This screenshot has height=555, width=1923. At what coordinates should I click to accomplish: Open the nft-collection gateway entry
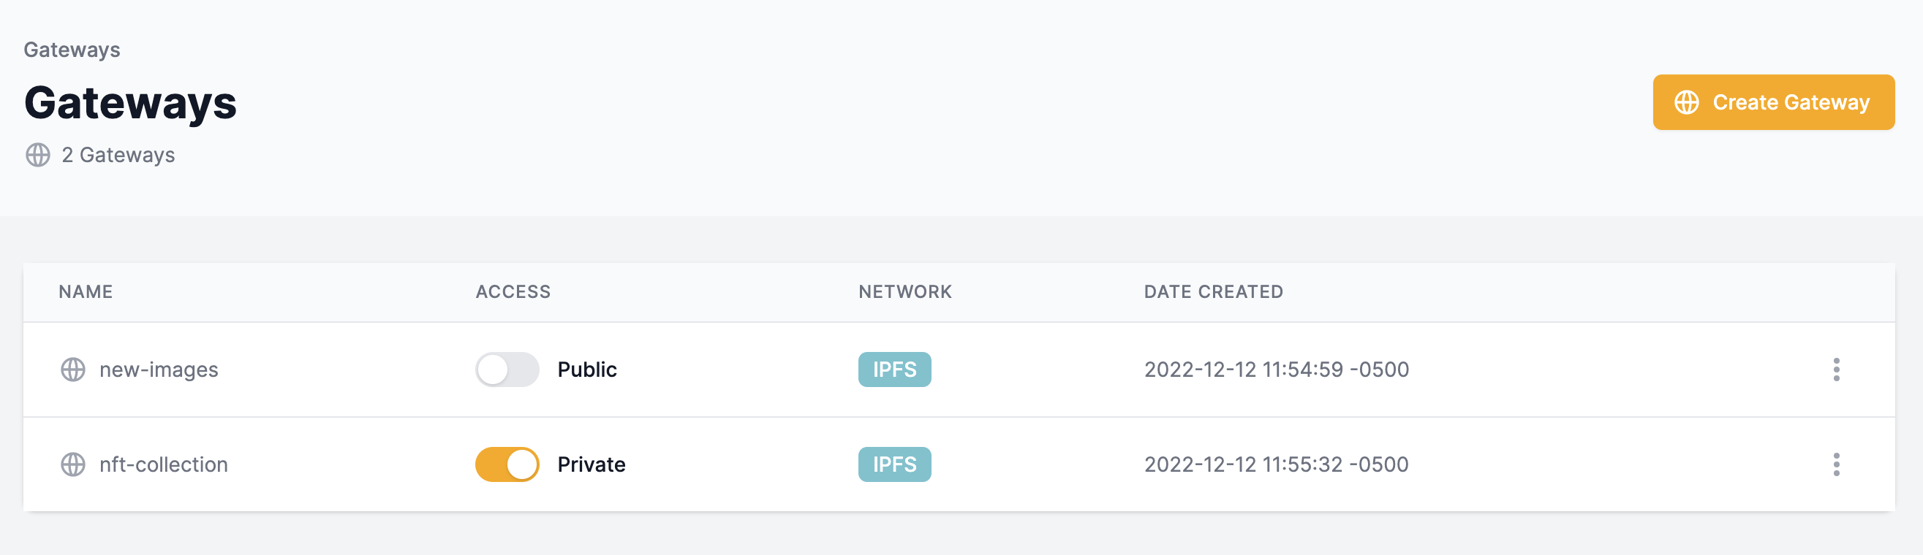pyautogui.click(x=165, y=464)
